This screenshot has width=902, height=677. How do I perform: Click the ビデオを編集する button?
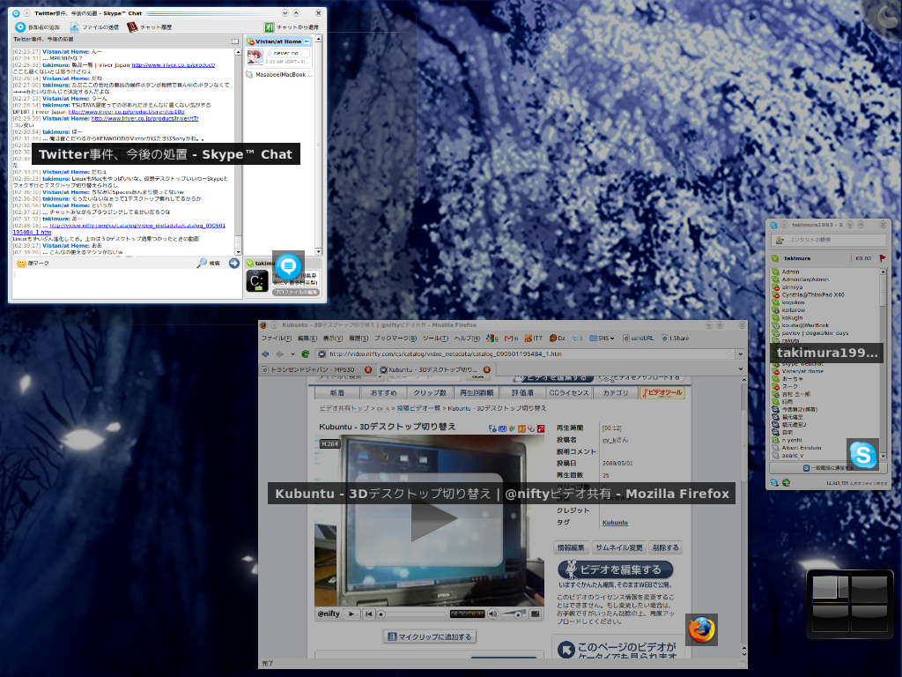click(x=615, y=570)
